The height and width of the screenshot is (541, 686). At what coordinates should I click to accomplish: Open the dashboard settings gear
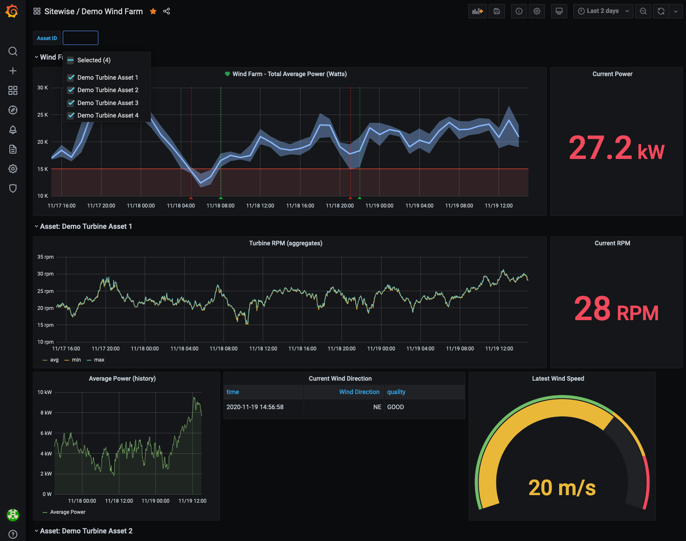pyautogui.click(x=537, y=11)
